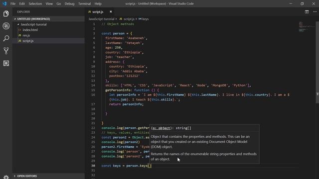Collapse the UNTITLED (WORKSPACE) section
The width and height of the screenshot is (319, 179).
48,19
